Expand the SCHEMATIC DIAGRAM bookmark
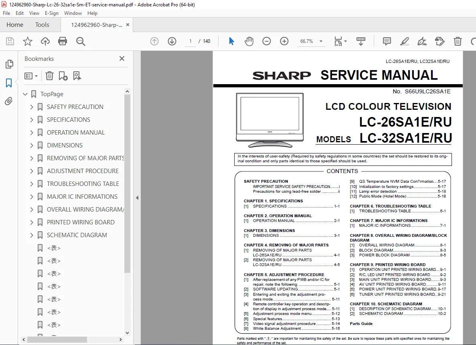The image size is (476, 345). pos(32,235)
